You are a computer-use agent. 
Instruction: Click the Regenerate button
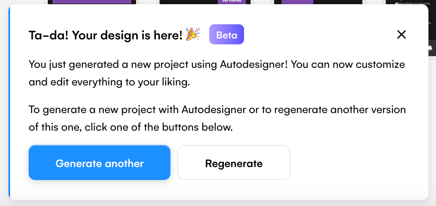pyautogui.click(x=234, y=162)
